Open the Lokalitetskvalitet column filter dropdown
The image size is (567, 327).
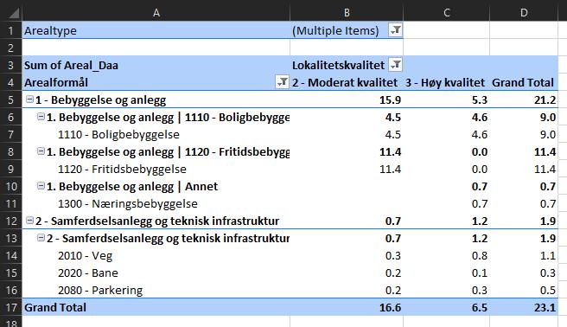(396, 65)
